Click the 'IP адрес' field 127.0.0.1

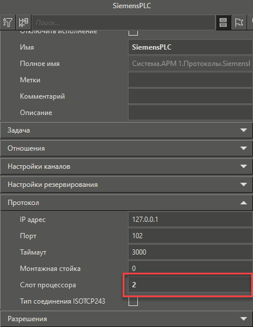click(190, 220)
